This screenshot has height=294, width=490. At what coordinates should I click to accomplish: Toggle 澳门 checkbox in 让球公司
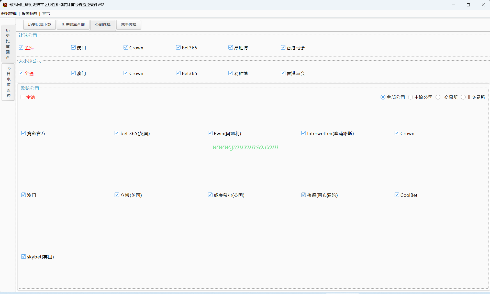pyautogui.click(x=73, y=48)
